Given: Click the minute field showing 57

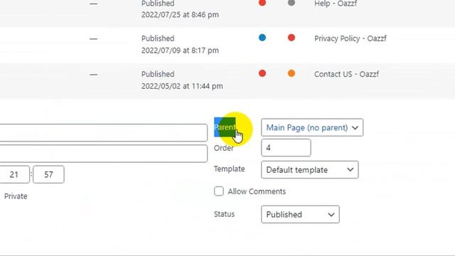Looking at the screenshot, I should [48, 174].
